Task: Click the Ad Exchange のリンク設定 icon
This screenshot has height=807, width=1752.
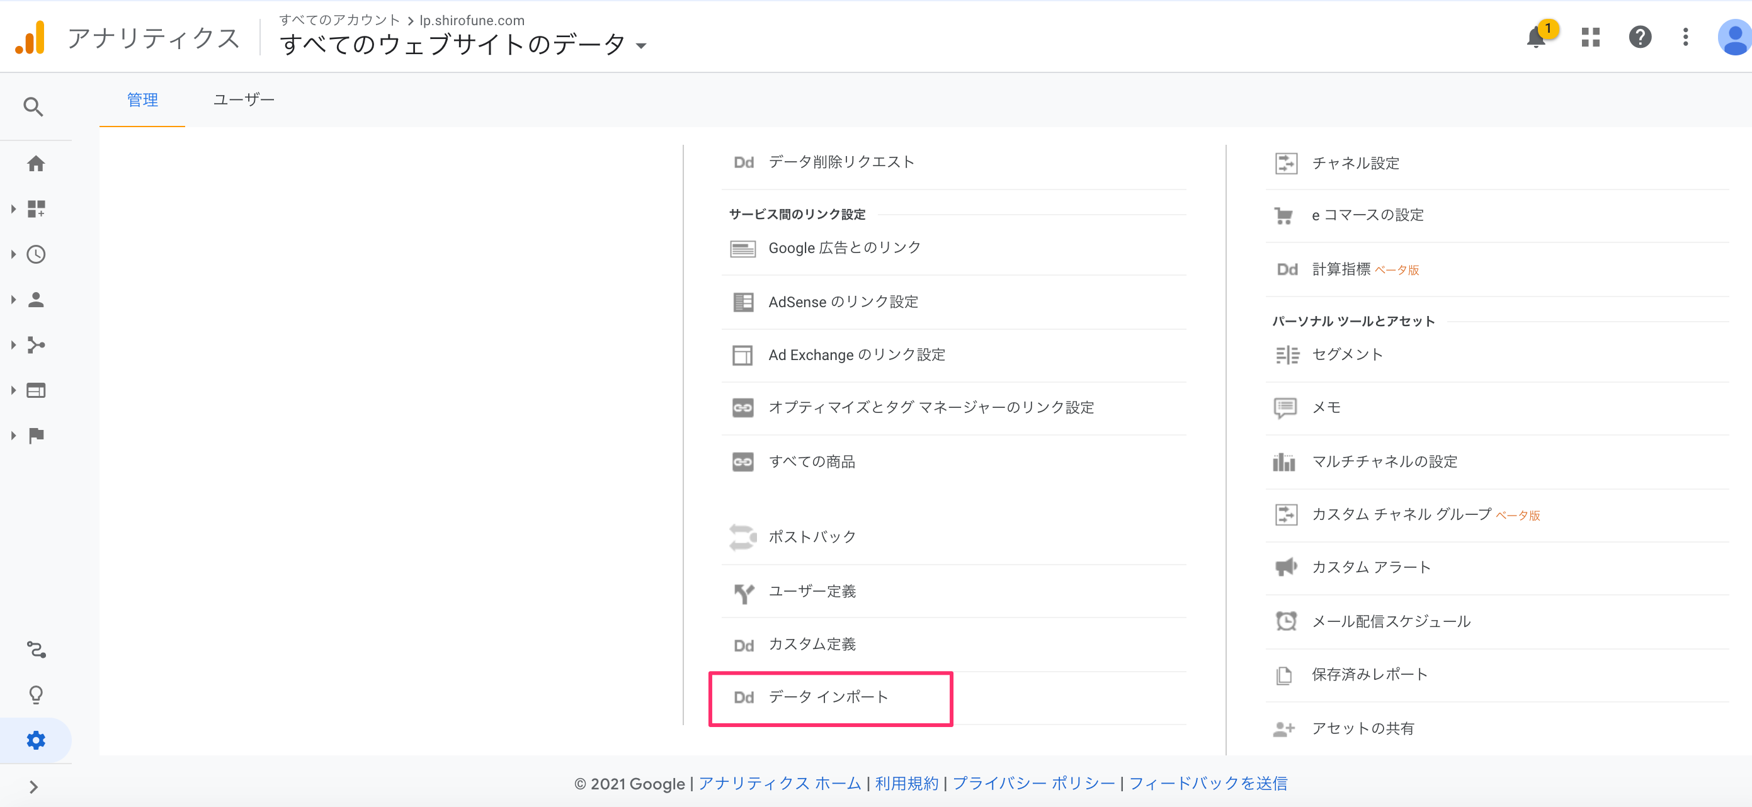Action: (742, 355)
